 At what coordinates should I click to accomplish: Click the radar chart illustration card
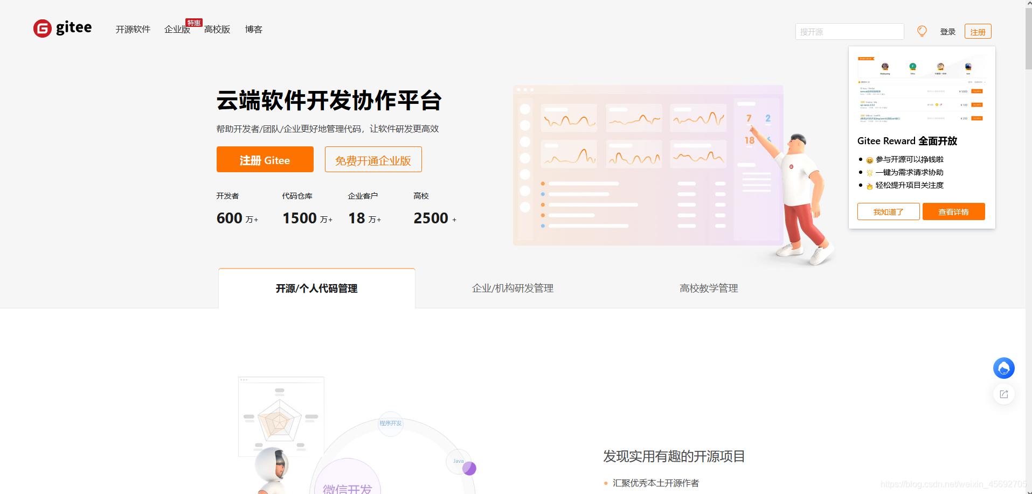pos(281,417)
